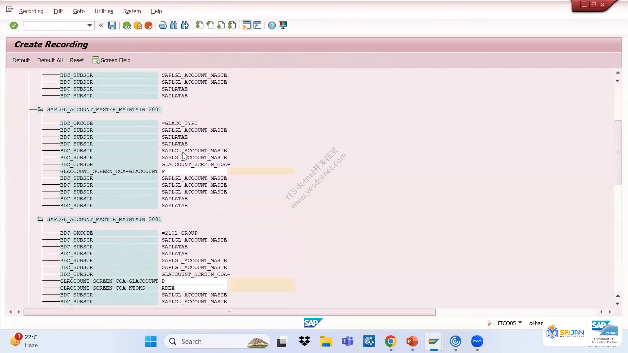The height and width of the screenshot is (353, 628).
Task: Open the Goto menu
Action: point(79,11)
